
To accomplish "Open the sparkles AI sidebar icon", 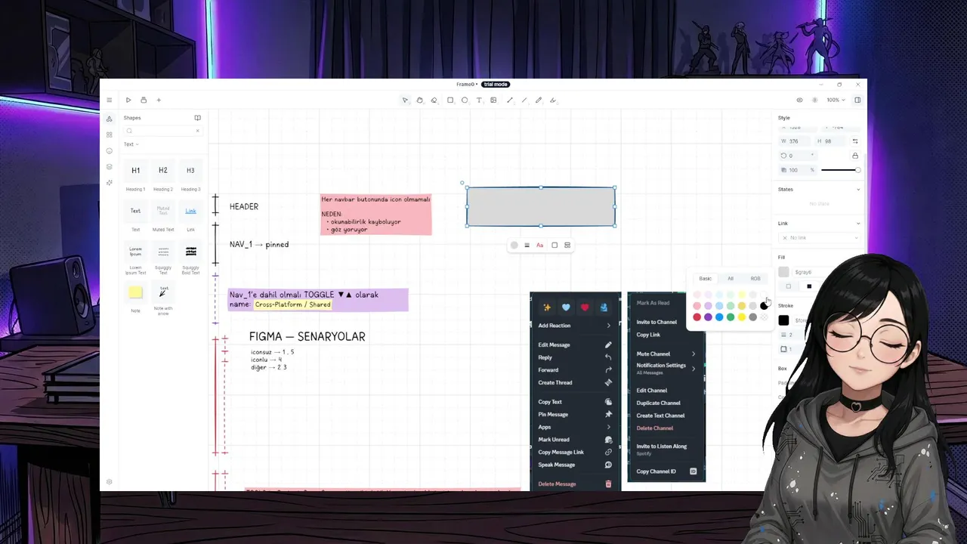I will click(x=109, y=182).
